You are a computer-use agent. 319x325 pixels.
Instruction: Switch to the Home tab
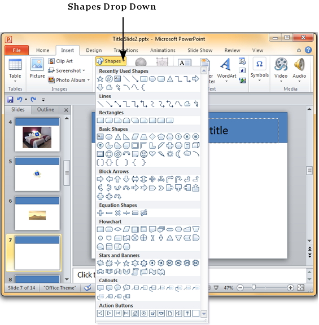(42, 50)
